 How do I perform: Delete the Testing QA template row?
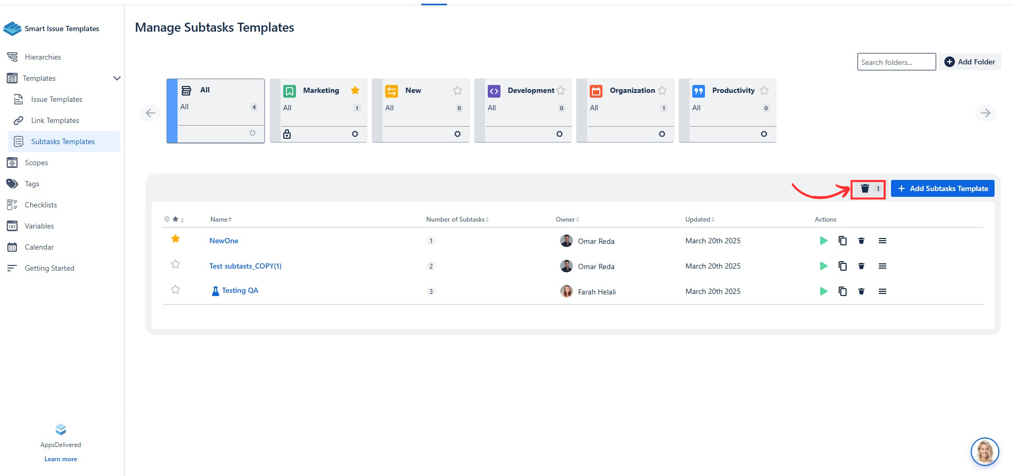[861, 291]
